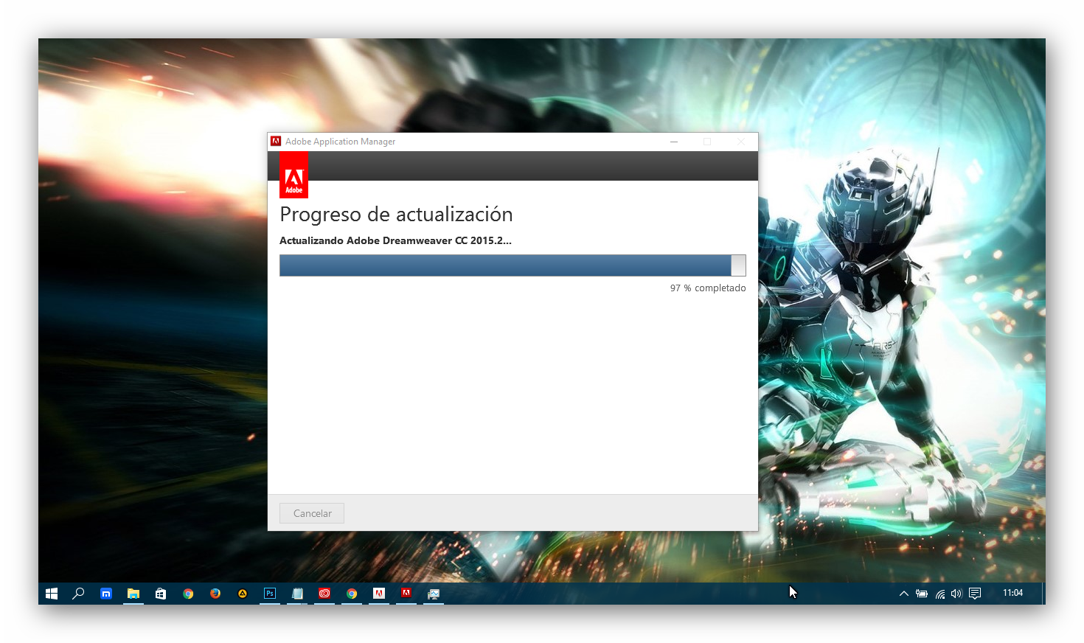Open the AIMP orange triangle taskbar icon
The height and width of the screenshot is (643, 1084).
(x=242, y=594)
